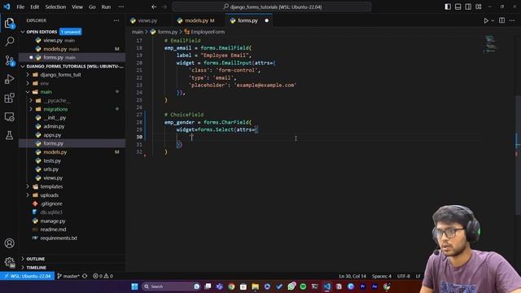This screenshot has height=293, width=521.
Task: Split the editor to the right
Action: coord(501,20)
